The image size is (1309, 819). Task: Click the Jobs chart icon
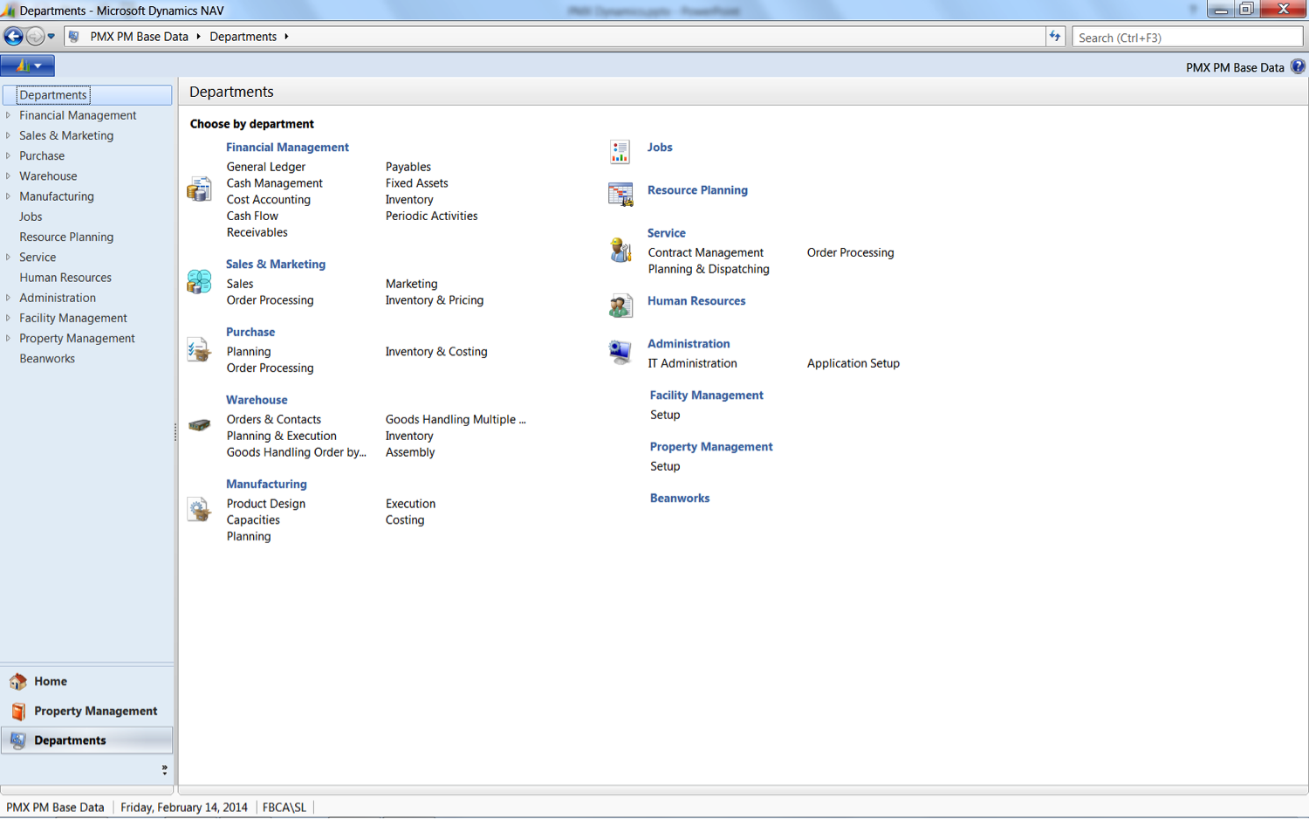(x=620, y=152)
